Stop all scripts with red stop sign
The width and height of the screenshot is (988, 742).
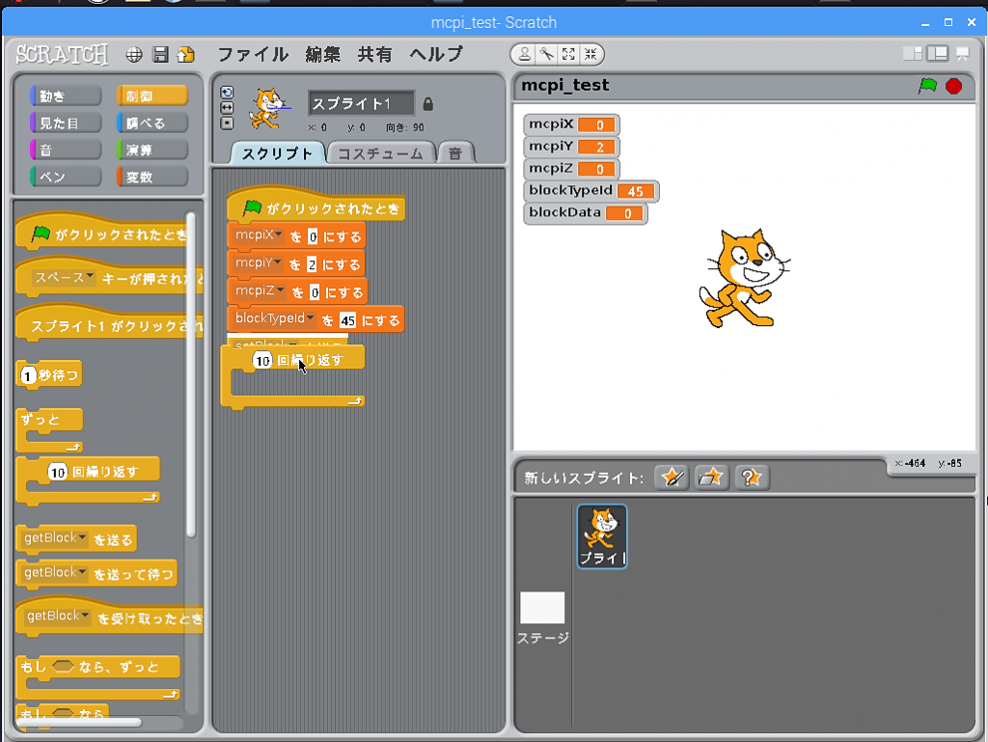click(x=954, y=86)
